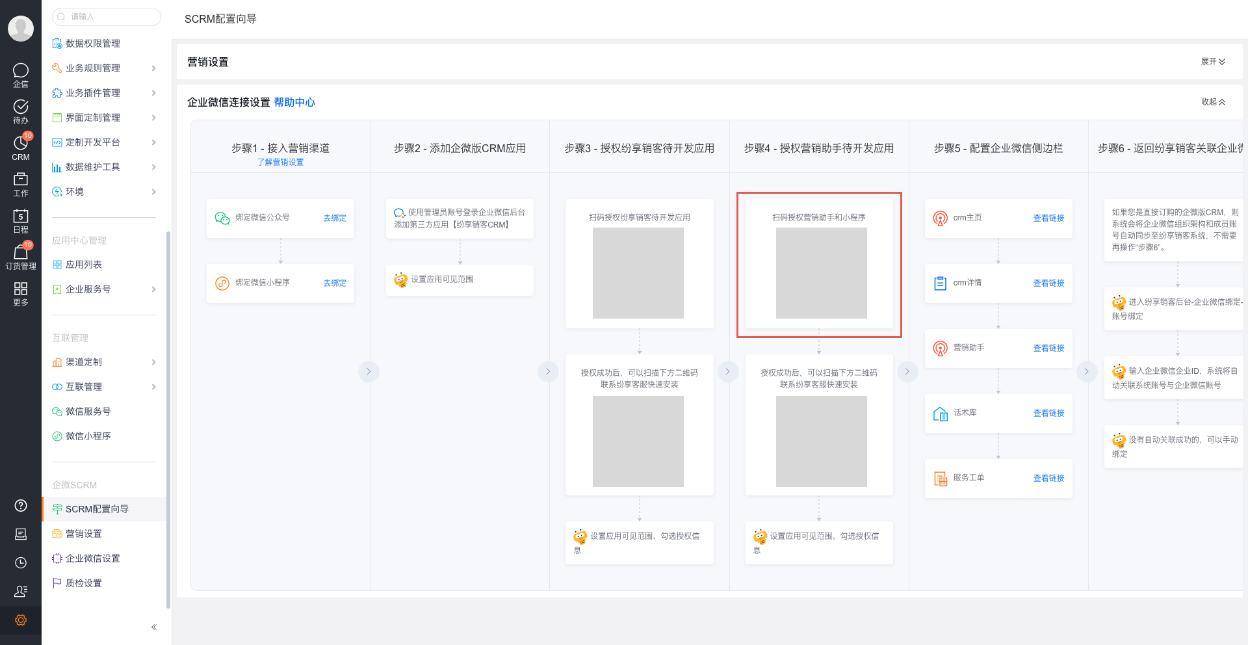Screen dimensions: 1248x645
Task: Collapse 企业微信连接设置 via 收起
Action: click(x=1213, y=102)
